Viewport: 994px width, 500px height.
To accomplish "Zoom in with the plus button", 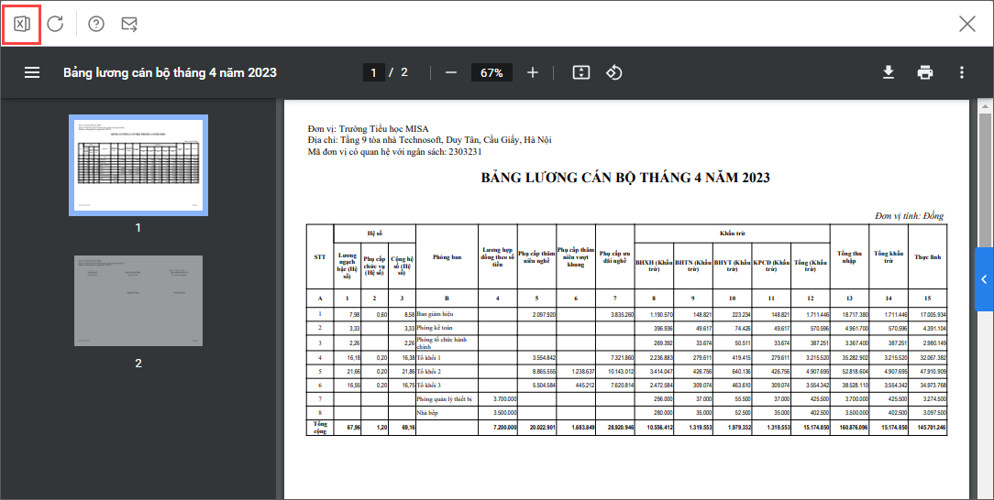I will (533, 72).
